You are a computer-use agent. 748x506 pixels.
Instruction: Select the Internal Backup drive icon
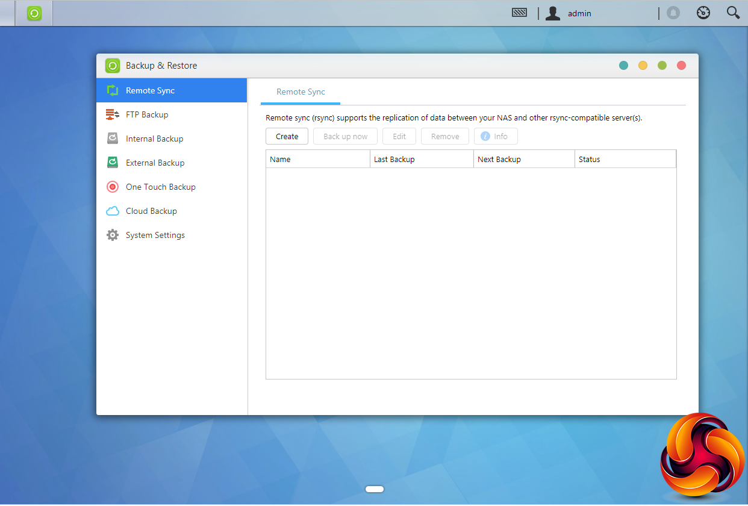point(113,139)
